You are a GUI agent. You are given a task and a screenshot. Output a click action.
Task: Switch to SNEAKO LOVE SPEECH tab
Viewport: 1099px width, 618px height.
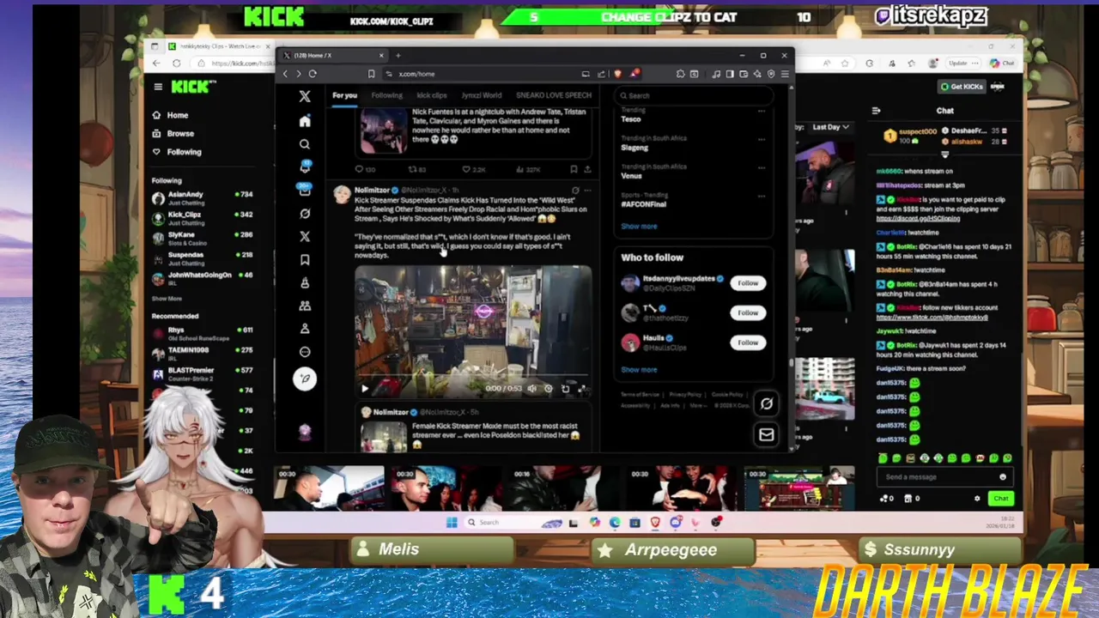pyautogui.click(x=554, y=95)
